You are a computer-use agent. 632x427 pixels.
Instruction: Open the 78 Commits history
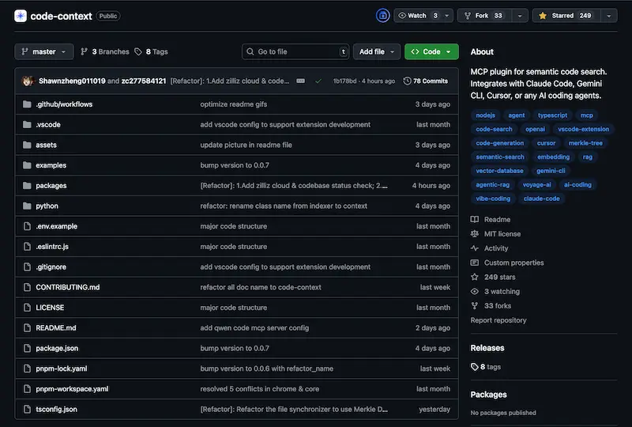pyautogui.click(x=426, y=81)
